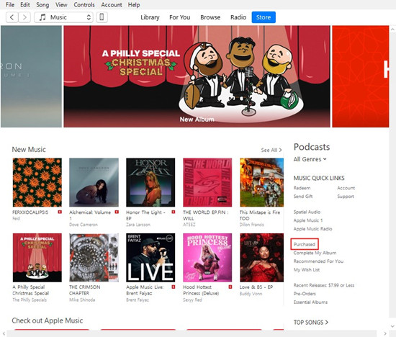Click the Send Gift quick link
The width and height of the screenshot is (396, 337).
click(x=303, y=197)
